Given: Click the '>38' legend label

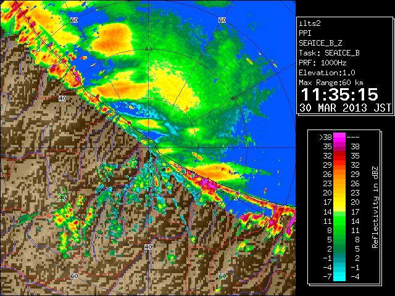Looking at the screenshot, I should 325,138.
